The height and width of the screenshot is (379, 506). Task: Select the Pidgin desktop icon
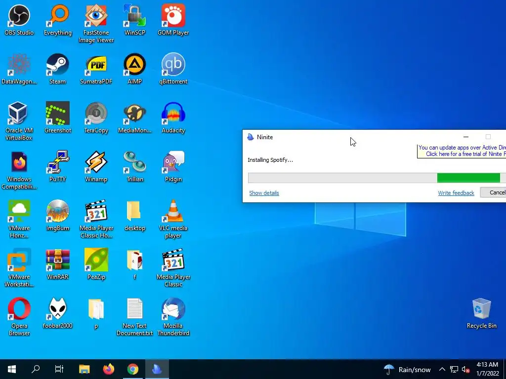click(x=173, y=167)
